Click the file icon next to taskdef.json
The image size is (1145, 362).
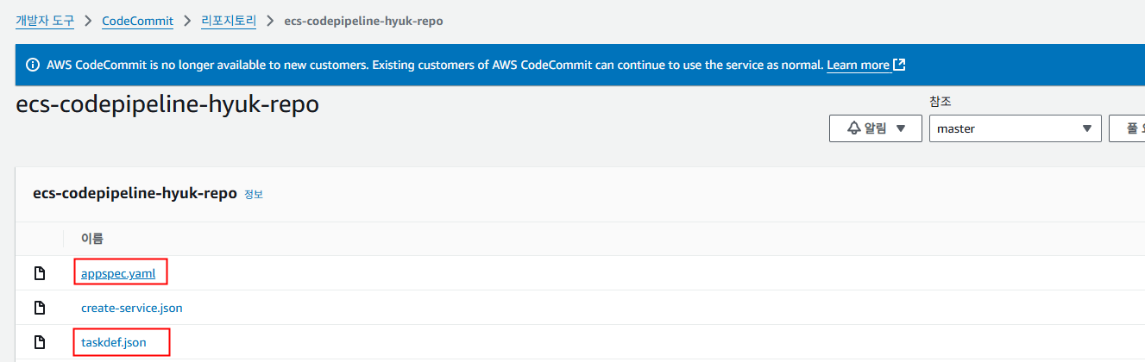tap(39, 342)
